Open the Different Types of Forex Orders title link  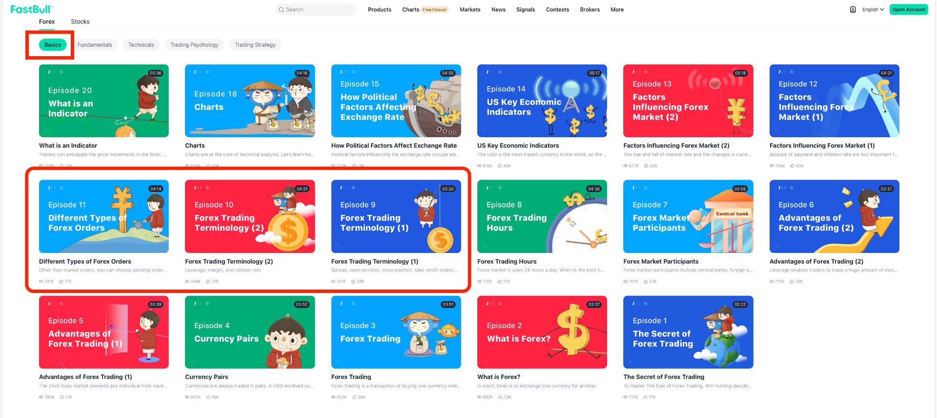pyautogui.click(x=85, y=262)
